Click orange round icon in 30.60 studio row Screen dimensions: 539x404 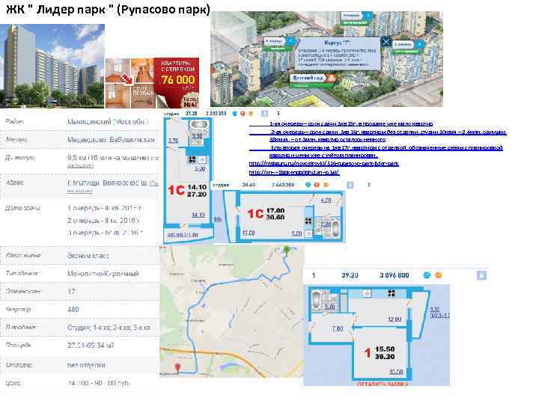pos(317,185)
